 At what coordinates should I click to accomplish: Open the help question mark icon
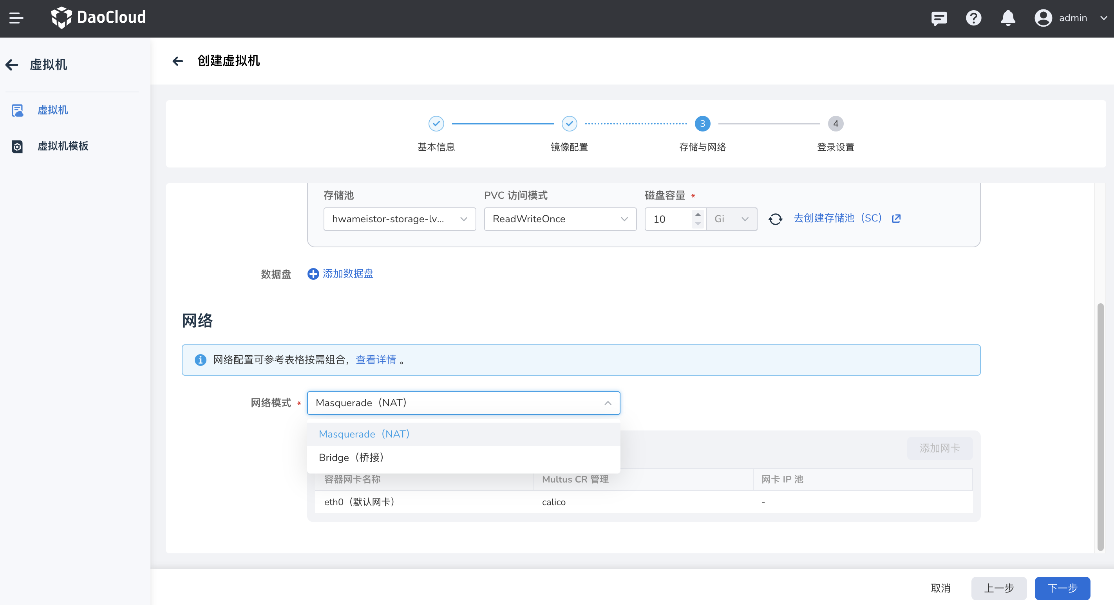point(973,18)
